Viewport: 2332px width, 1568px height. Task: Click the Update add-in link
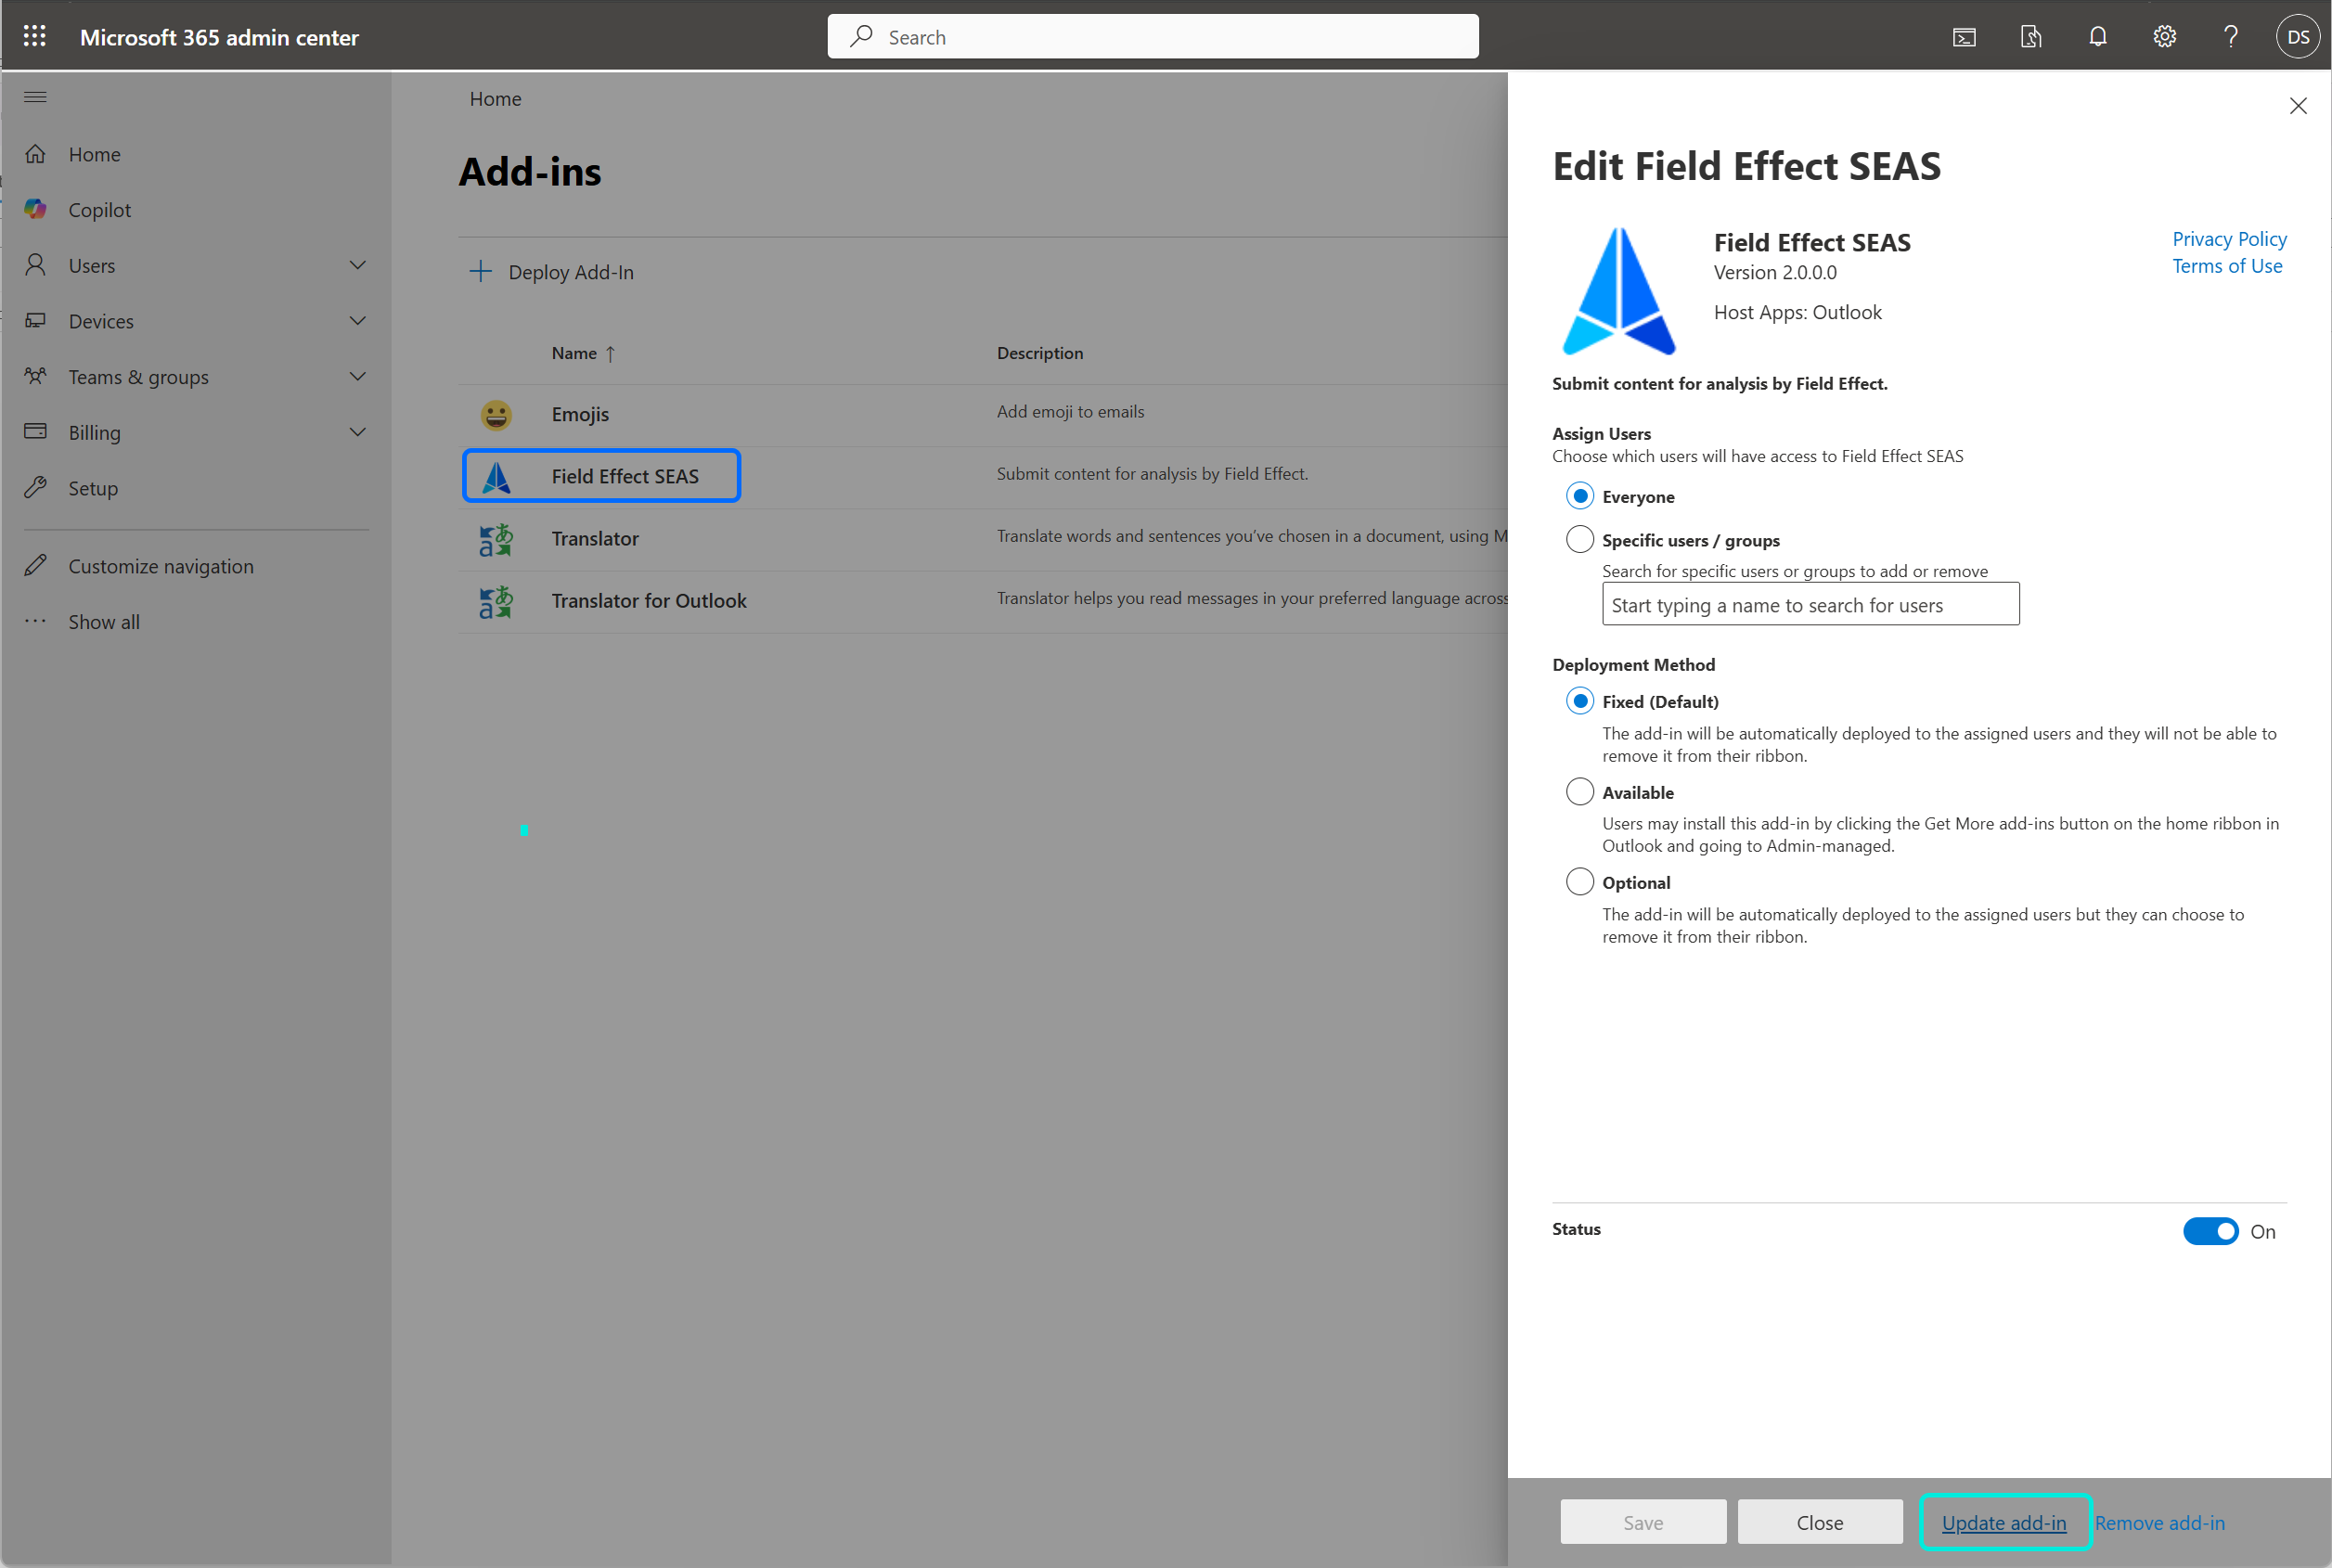coord(2003,1522)
